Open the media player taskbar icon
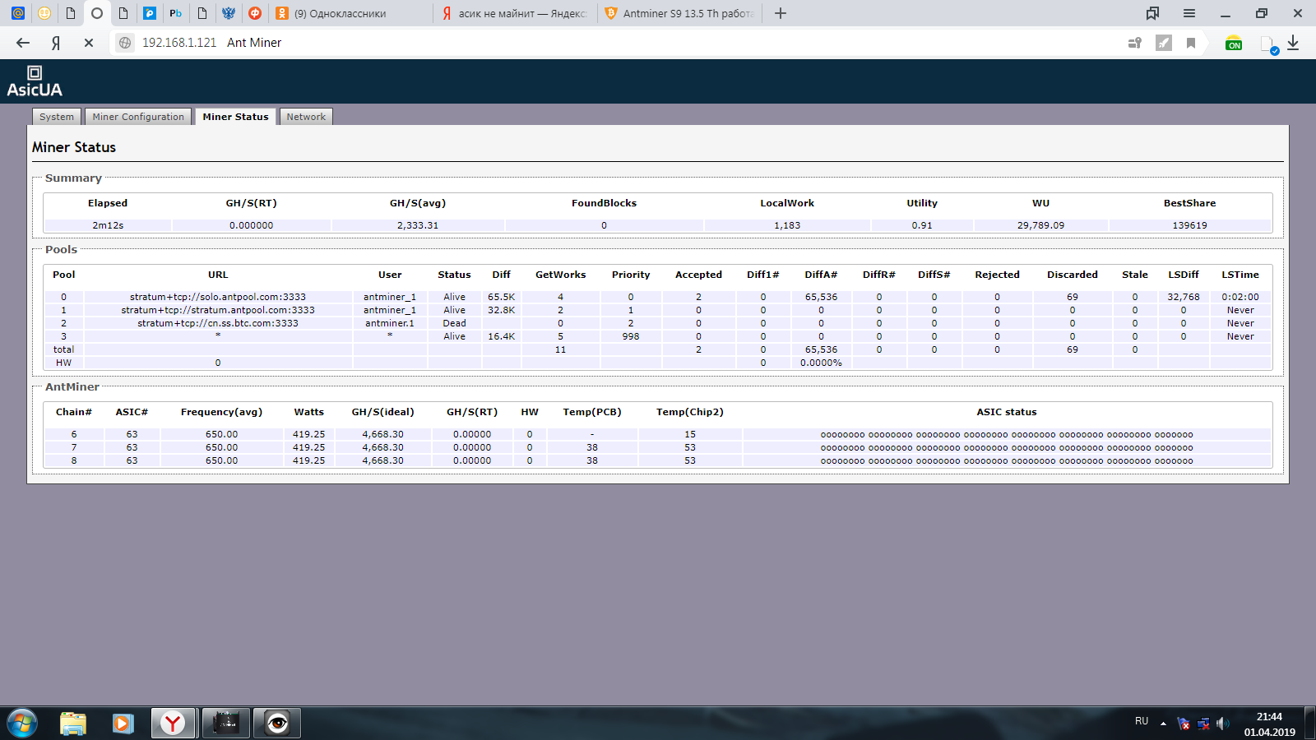Image resolution: width=1316 pixels, height=740 pixels. coord(123,724)
